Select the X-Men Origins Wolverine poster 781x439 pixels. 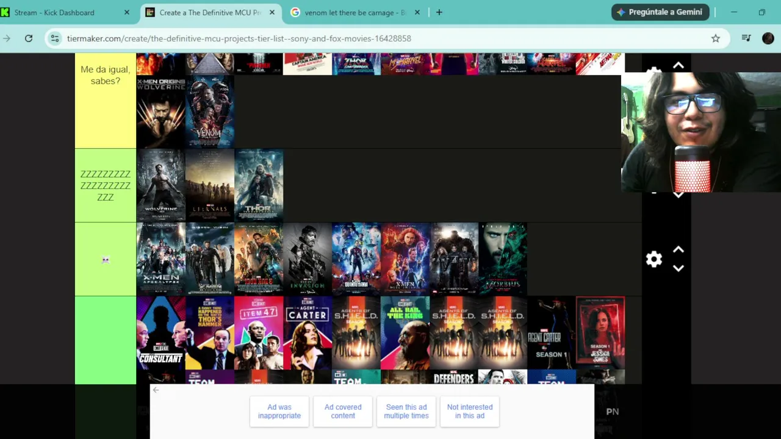coord(160,112)
